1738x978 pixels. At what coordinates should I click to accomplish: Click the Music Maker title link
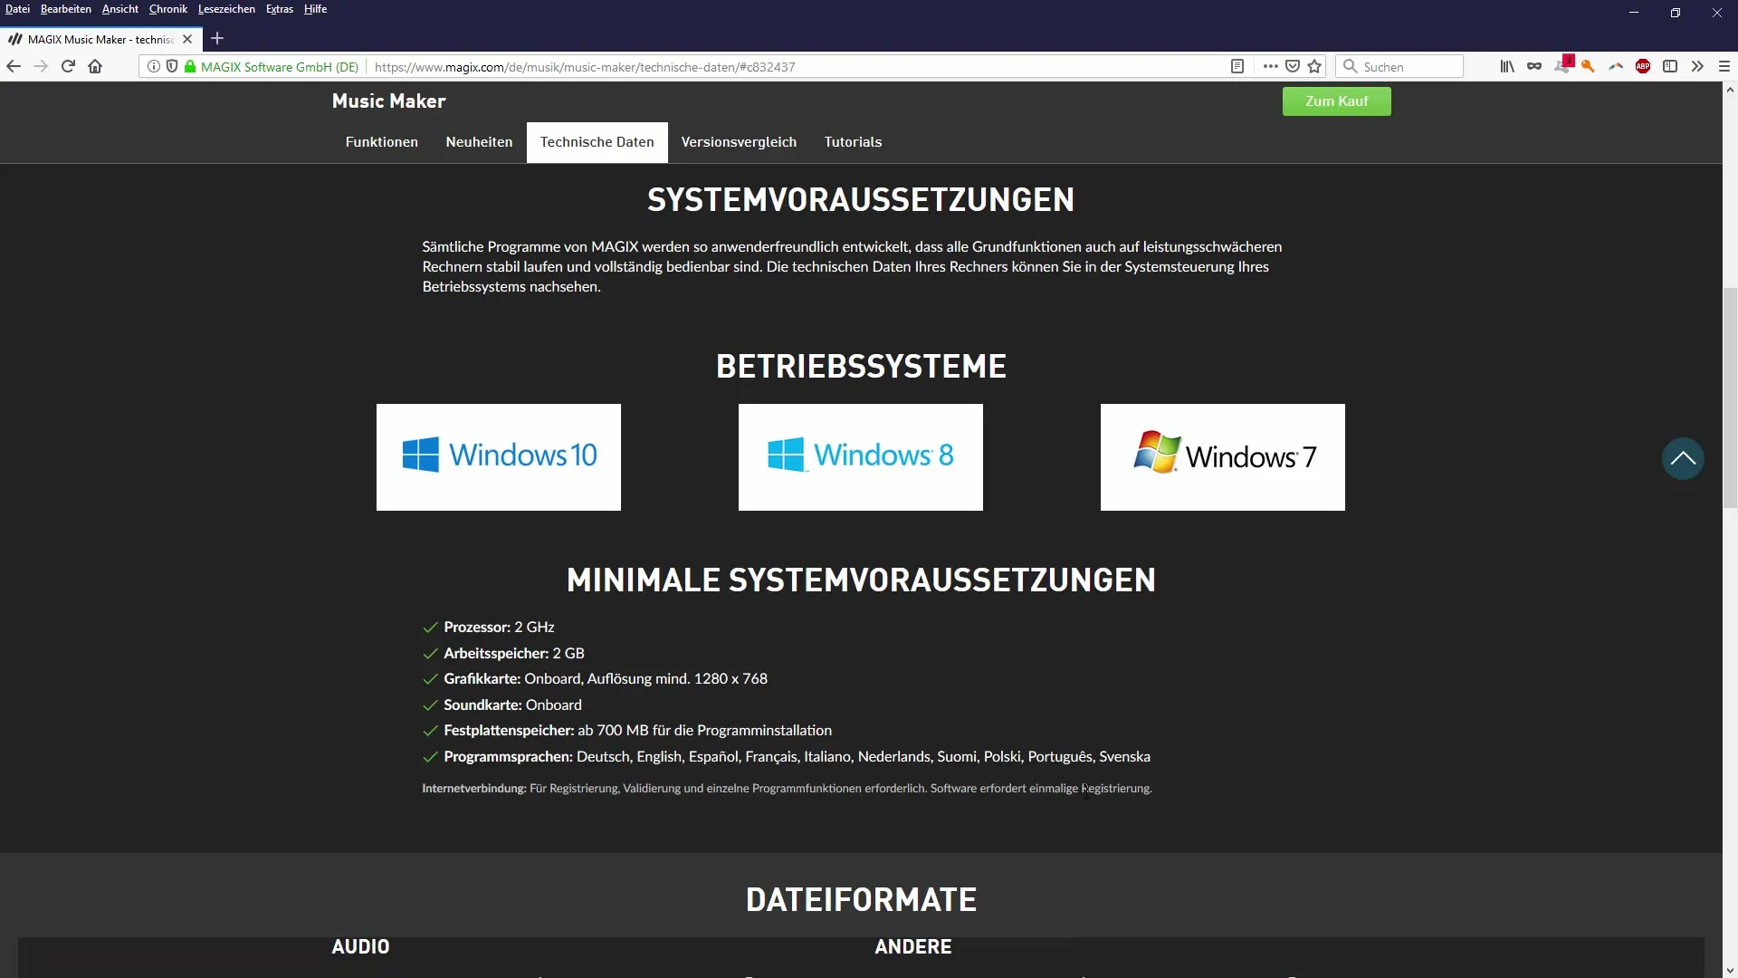coord(388,101)
